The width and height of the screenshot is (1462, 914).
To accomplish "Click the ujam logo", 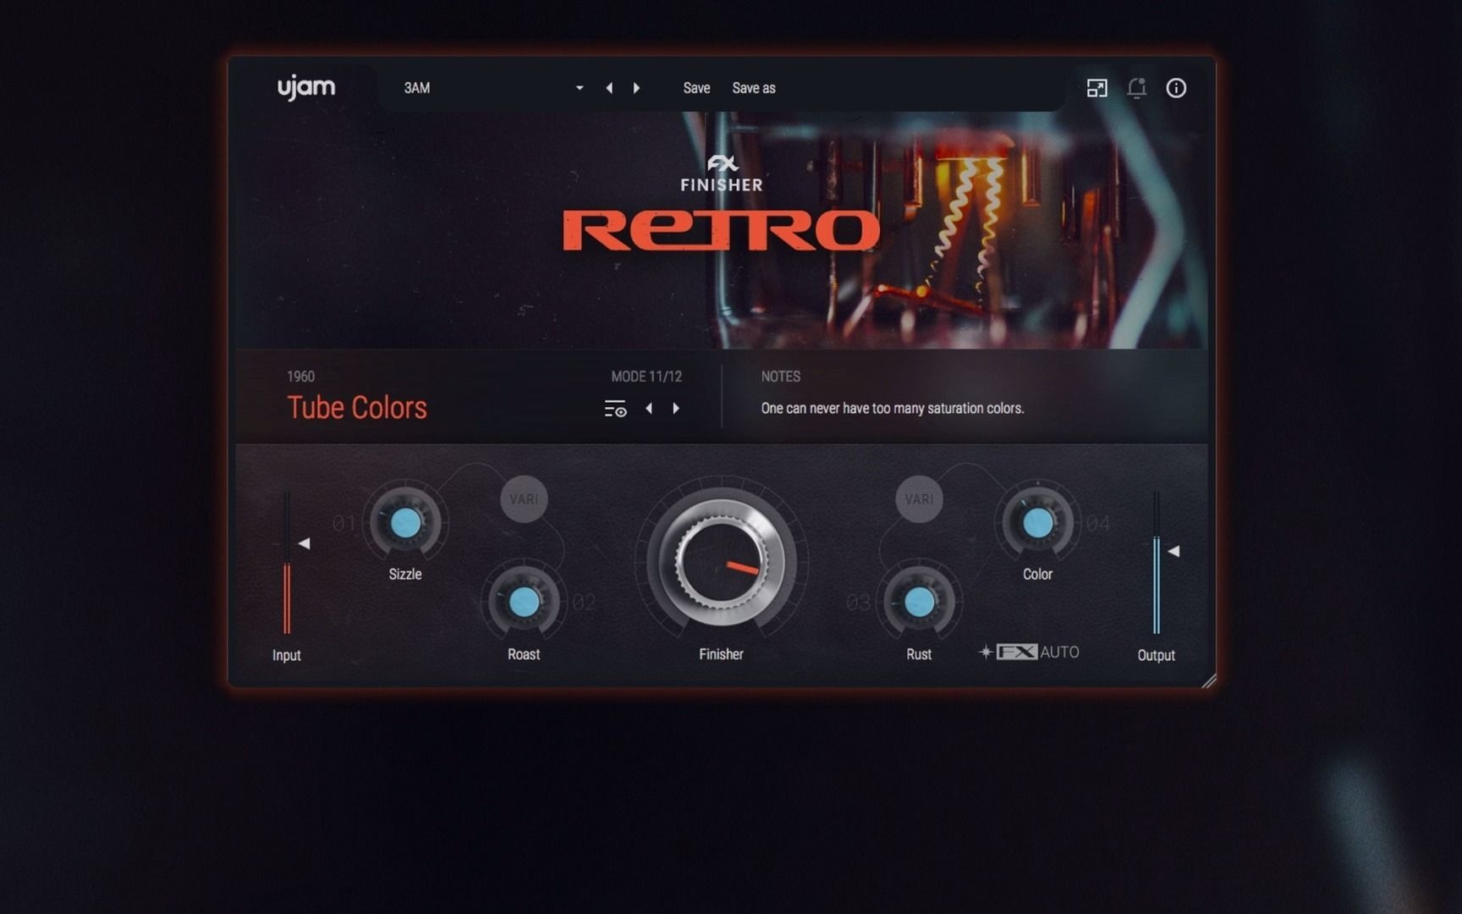I will [x=306, y=88].
